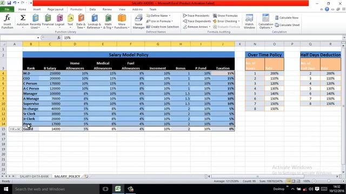Expand the Remove Arrows dropdown arrow

[x=209, y=26]
